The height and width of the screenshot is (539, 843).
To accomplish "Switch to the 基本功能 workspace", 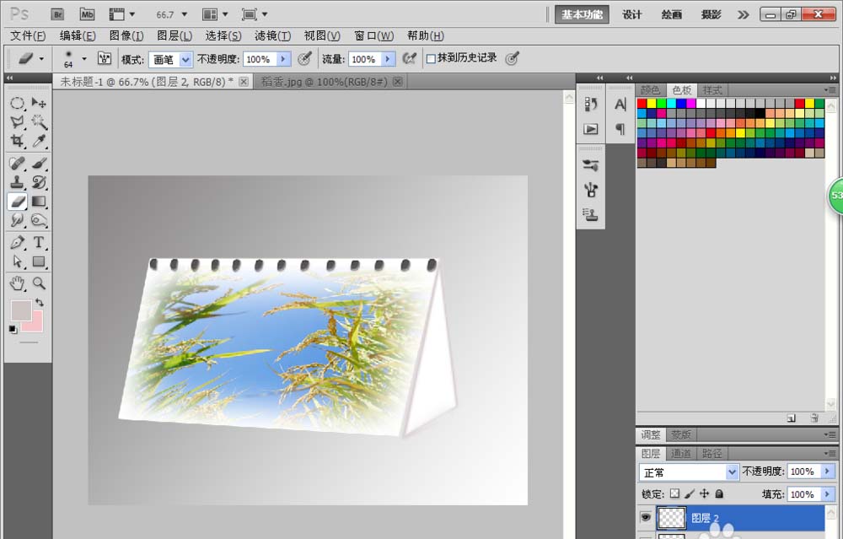I will click(x=582, y=14).
